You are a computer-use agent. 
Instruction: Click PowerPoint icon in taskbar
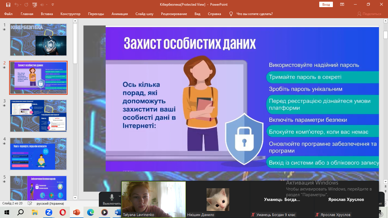click(x=77, y=212)
